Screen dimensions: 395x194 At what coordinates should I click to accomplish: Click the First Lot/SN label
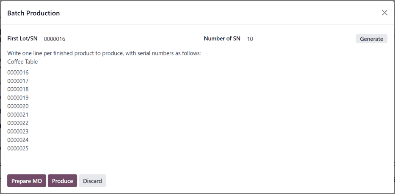(22, 39)
